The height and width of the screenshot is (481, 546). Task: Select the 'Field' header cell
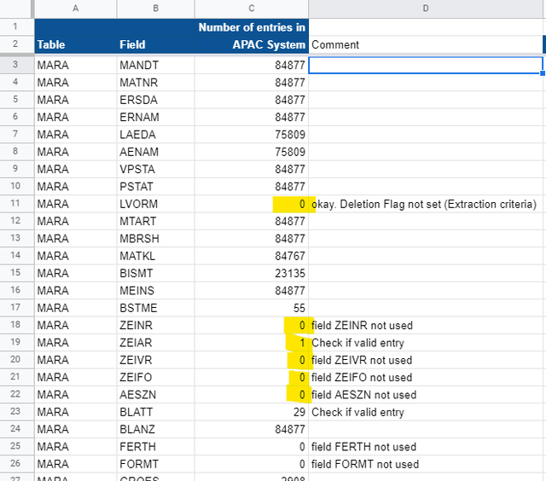point(155,44)
